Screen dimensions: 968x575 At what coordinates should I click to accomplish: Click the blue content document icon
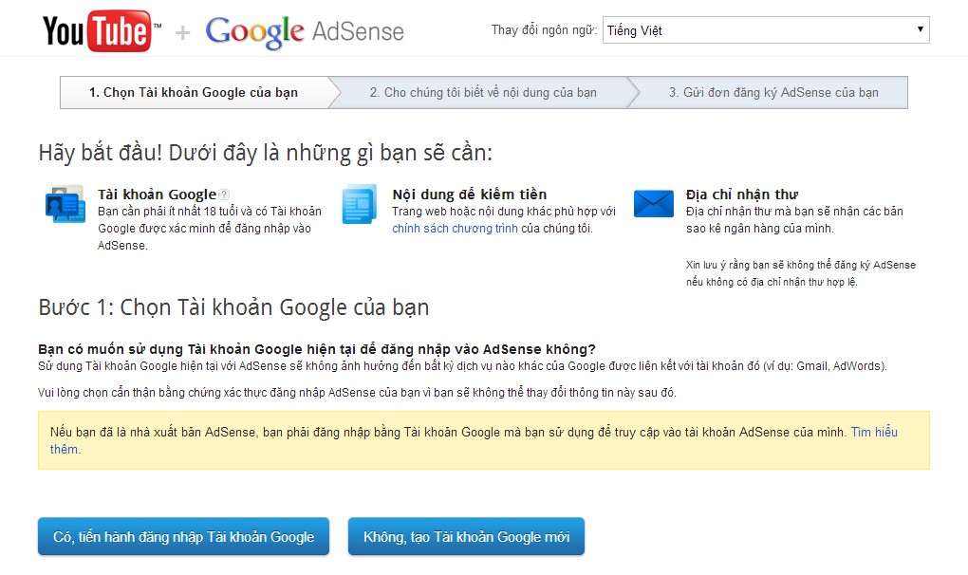360,205
